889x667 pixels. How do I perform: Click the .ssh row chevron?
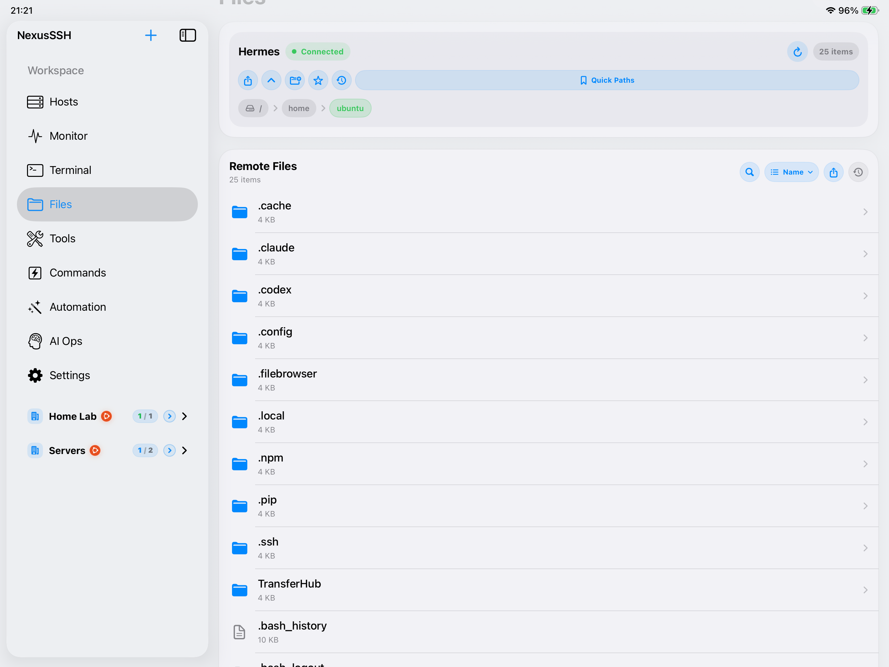[x=865, y=548]
